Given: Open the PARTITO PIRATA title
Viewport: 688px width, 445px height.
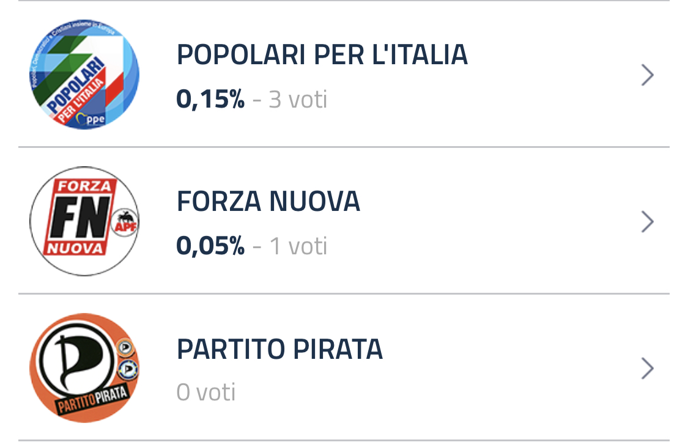Looking at the screenshot, I should pyautogui.click(x=279, y=349).
